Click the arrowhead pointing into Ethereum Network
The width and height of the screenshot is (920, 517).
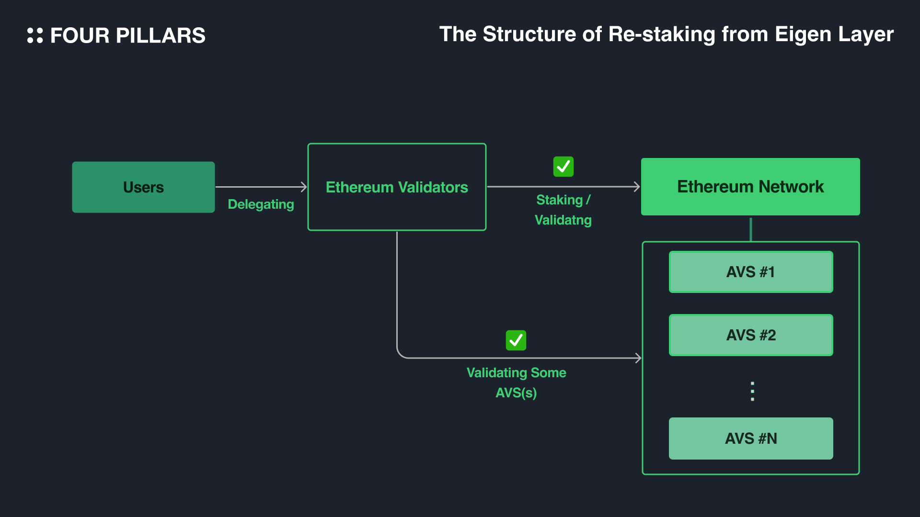(x=637, y=187)
